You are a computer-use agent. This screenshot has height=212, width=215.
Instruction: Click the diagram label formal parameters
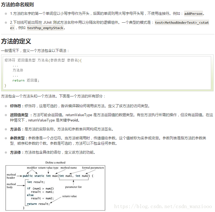pos(93,168)
